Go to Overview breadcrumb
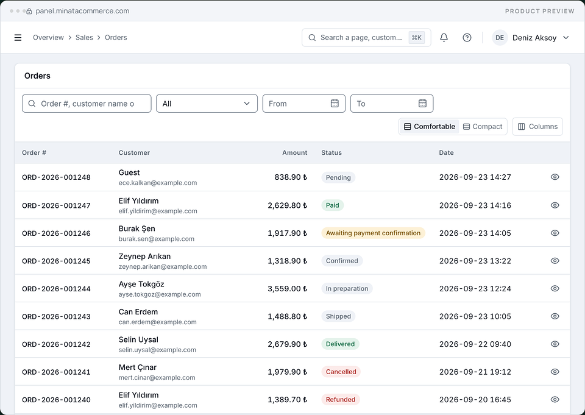This screenshot has height=415, width=585. click(48, 38)
